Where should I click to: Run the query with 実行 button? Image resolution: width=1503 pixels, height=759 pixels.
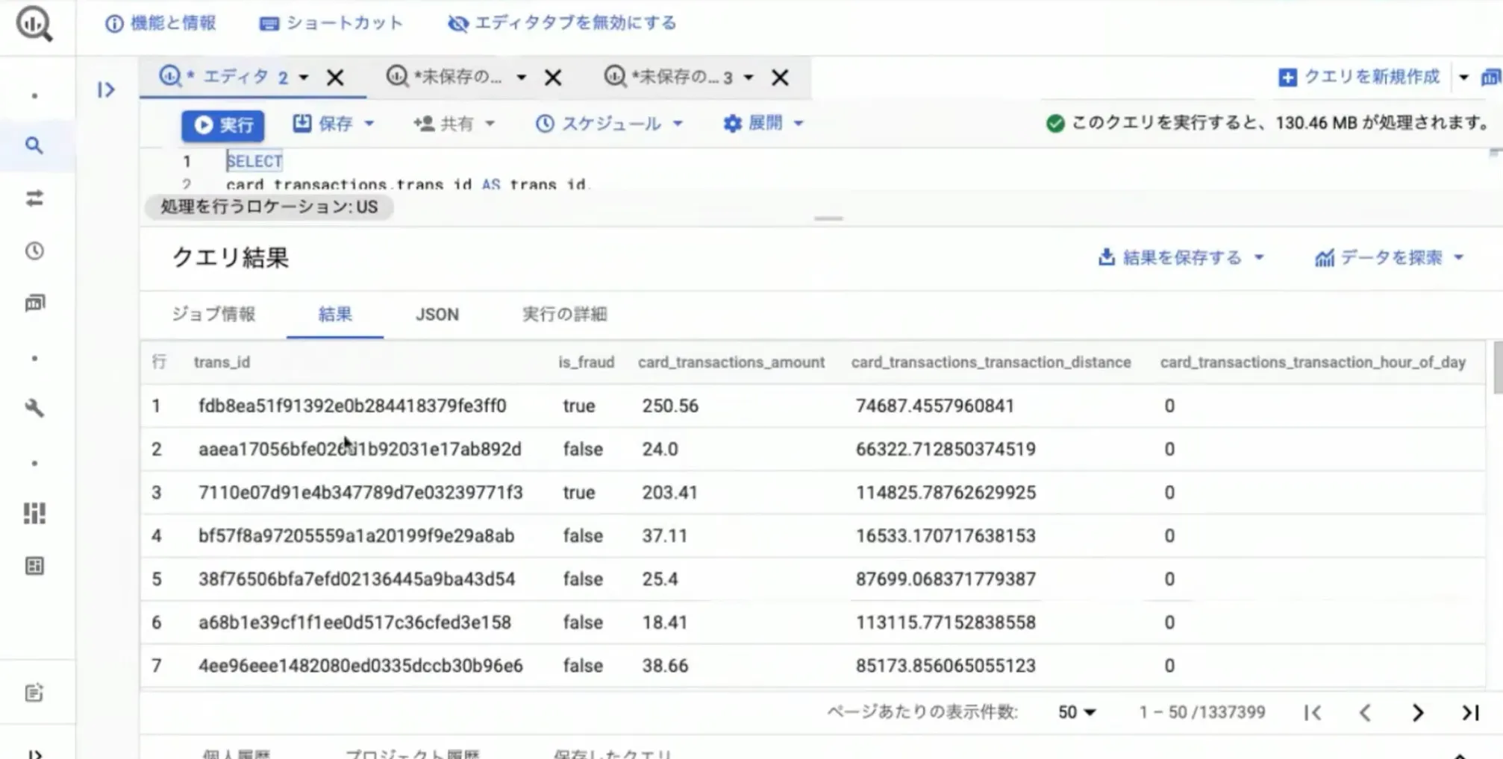223,125
